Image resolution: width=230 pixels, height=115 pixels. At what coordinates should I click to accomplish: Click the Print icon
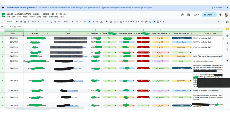click(x=25, y=22)
